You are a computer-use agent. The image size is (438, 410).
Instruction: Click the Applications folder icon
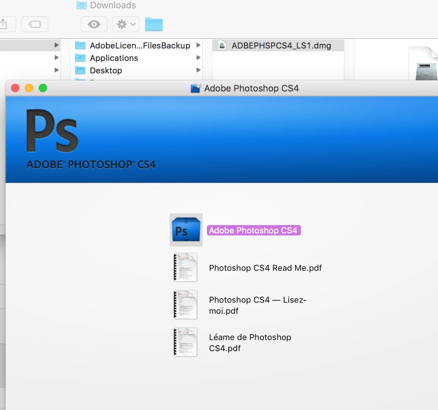pyautogui.click(x=80, y=58)
